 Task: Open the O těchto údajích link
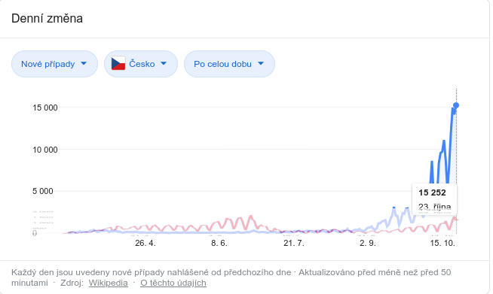[173, 283]
